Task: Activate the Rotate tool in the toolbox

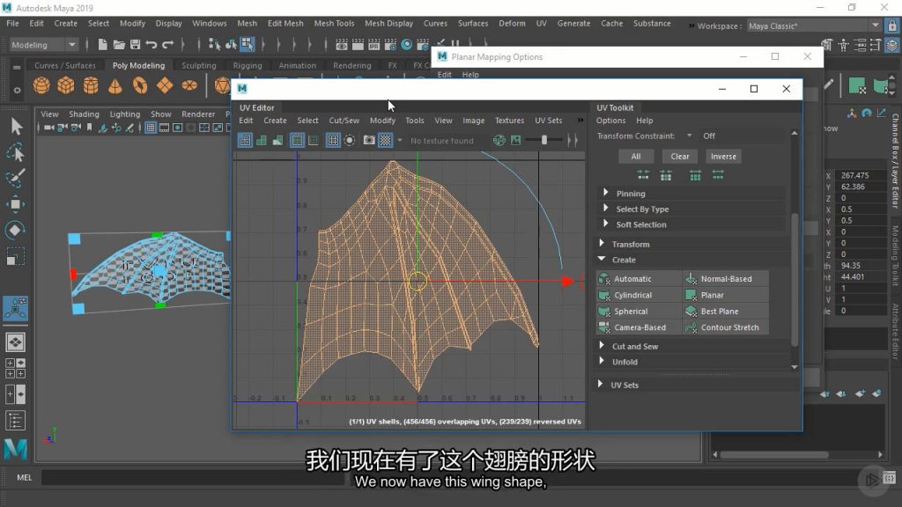Action: pos(16,231)
